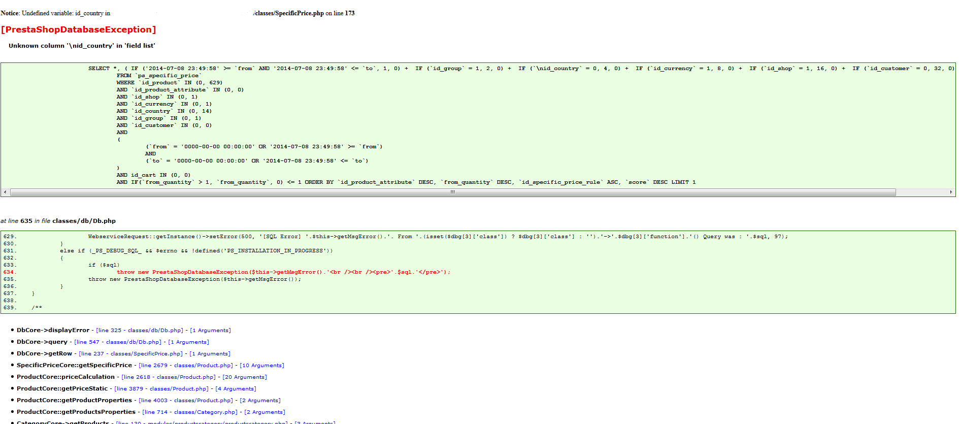Expand the 20 Arguments link
The height and width of the screenshot is (424, 959).
[x=245, y=377]
